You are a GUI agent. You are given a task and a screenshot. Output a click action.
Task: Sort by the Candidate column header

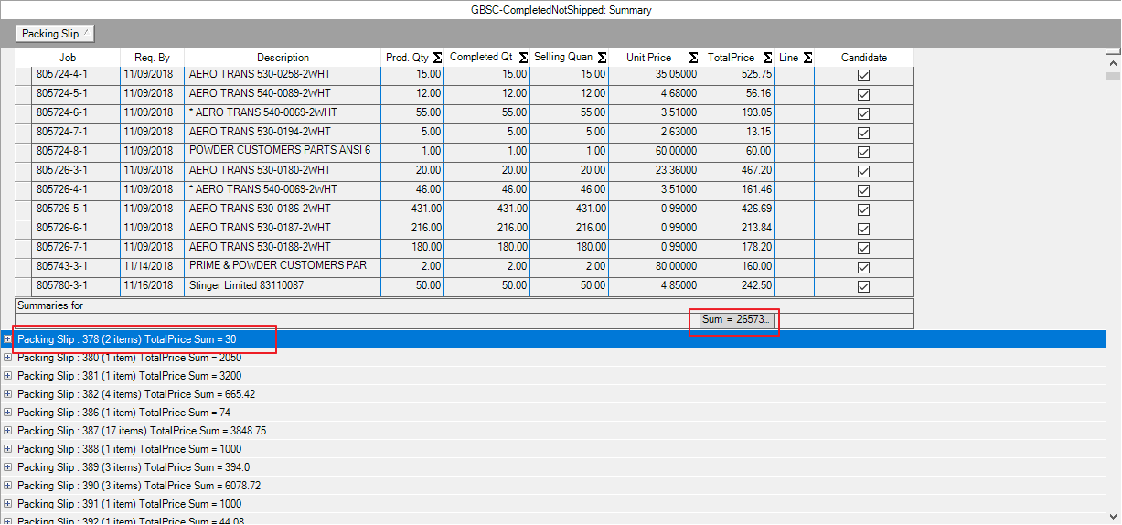point(863,58)
